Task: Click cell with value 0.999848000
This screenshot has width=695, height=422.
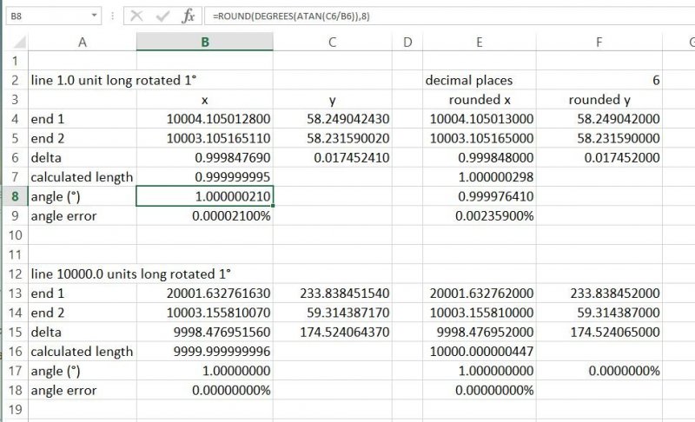Action: point(480,158)
